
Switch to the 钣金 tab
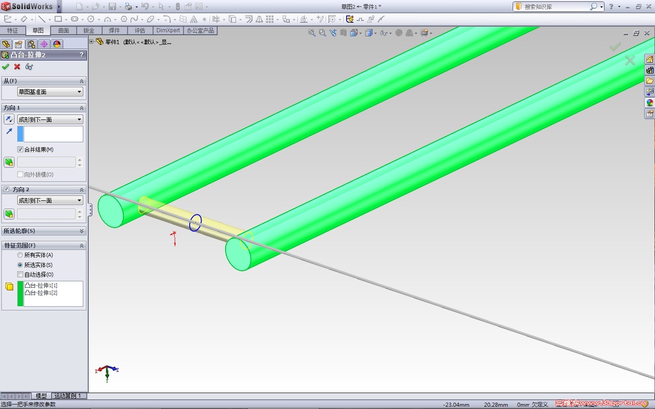(x=89, y=30)
